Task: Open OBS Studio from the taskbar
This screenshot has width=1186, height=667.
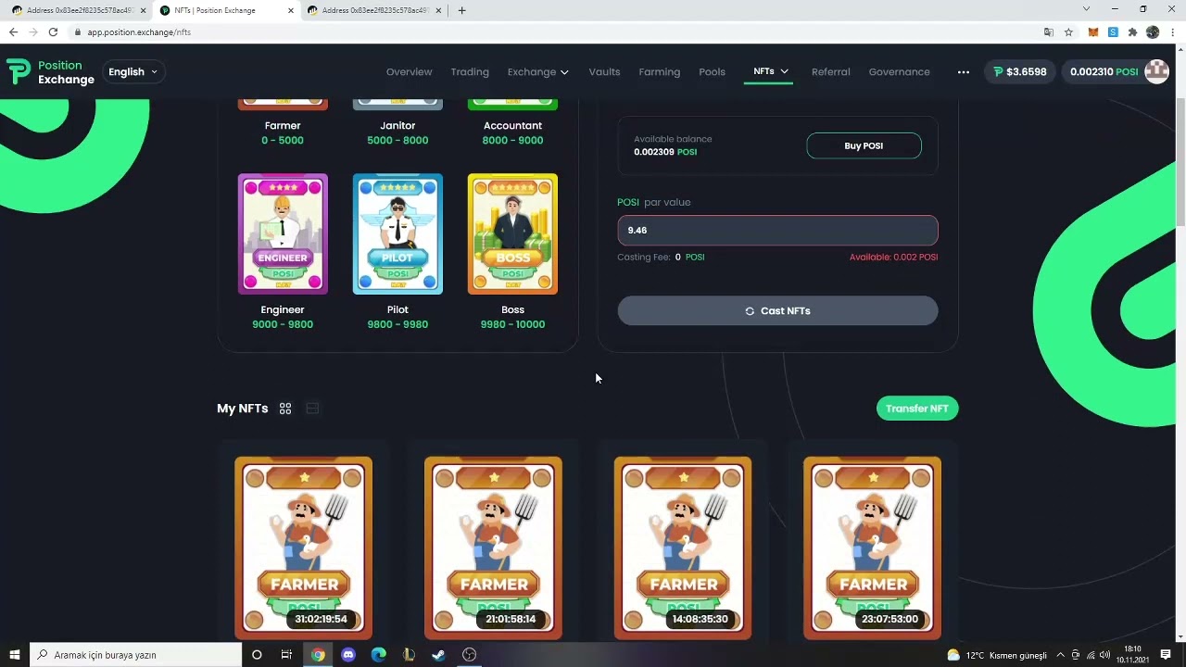Action: coord(470,655)
